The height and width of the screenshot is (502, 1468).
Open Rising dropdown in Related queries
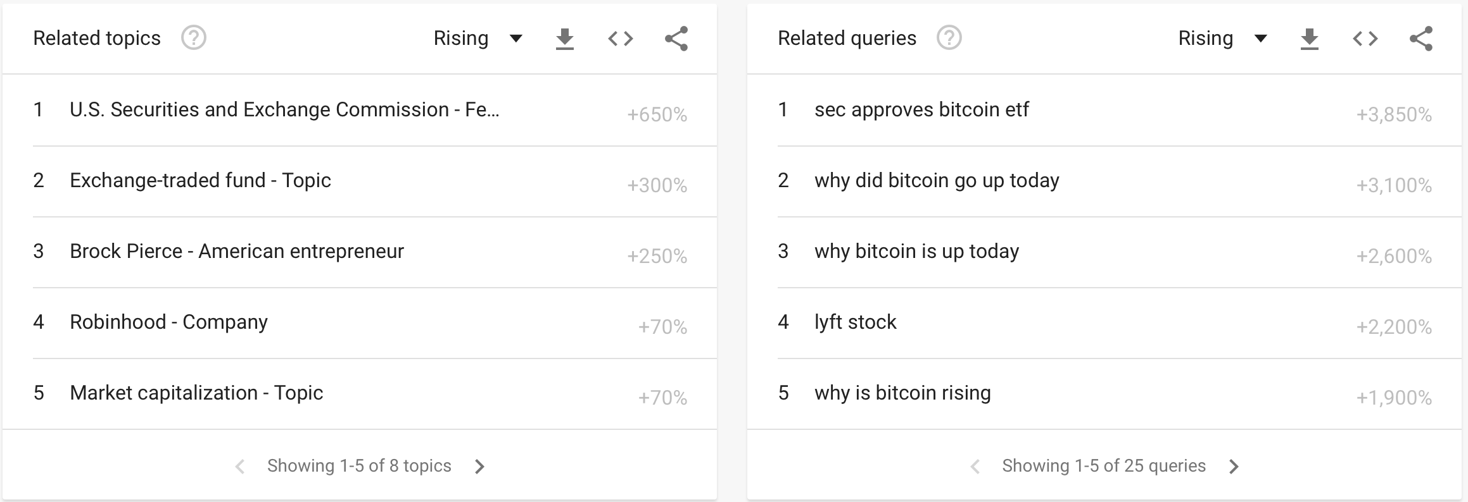tap(1222, 39)
